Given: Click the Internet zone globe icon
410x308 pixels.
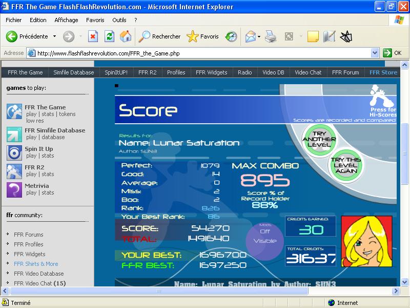Looking at the screenshot, I should coord(331,303).
